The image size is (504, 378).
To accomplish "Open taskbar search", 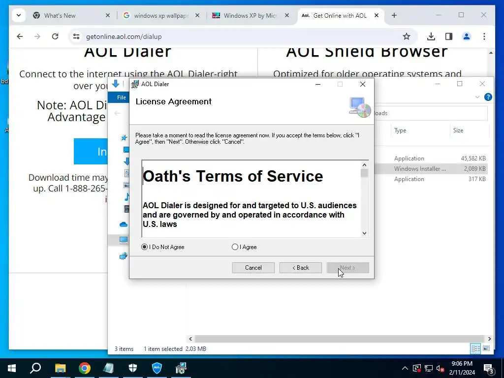I will tap(35, 368).
